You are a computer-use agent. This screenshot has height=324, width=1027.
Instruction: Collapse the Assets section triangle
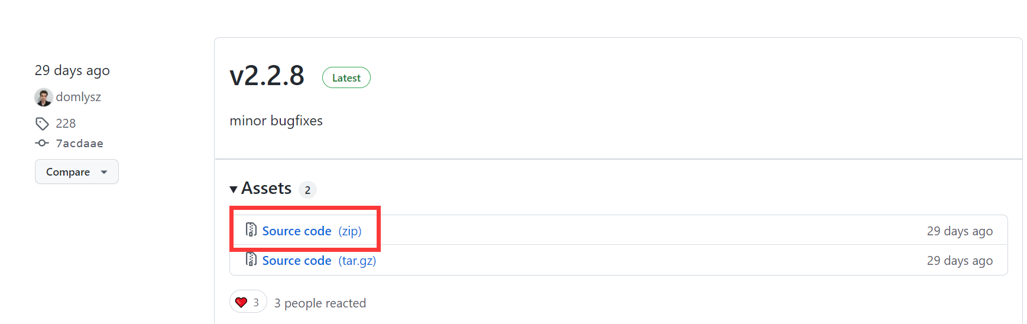[234, 189]
